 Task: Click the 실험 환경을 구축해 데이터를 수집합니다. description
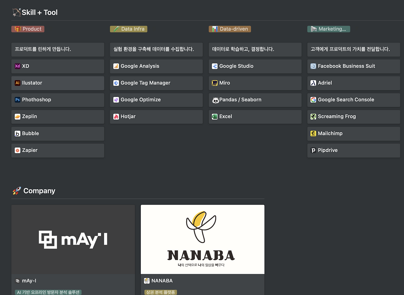pos(154,49)
